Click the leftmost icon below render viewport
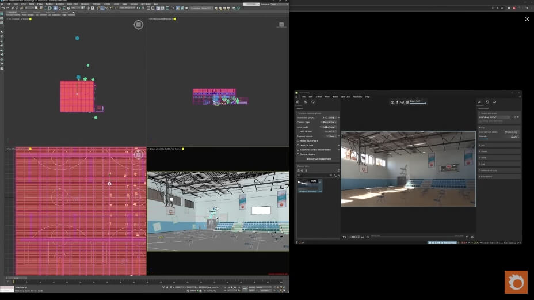Image resolution: width=534 pixels, height=300 pixels. pyautogui.click(x=344, y=237)
